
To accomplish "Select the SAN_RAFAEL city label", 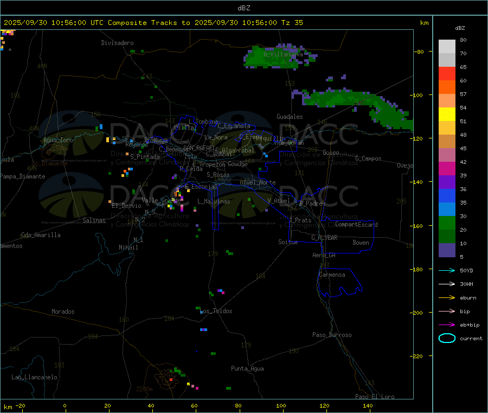I will (199, 148).
